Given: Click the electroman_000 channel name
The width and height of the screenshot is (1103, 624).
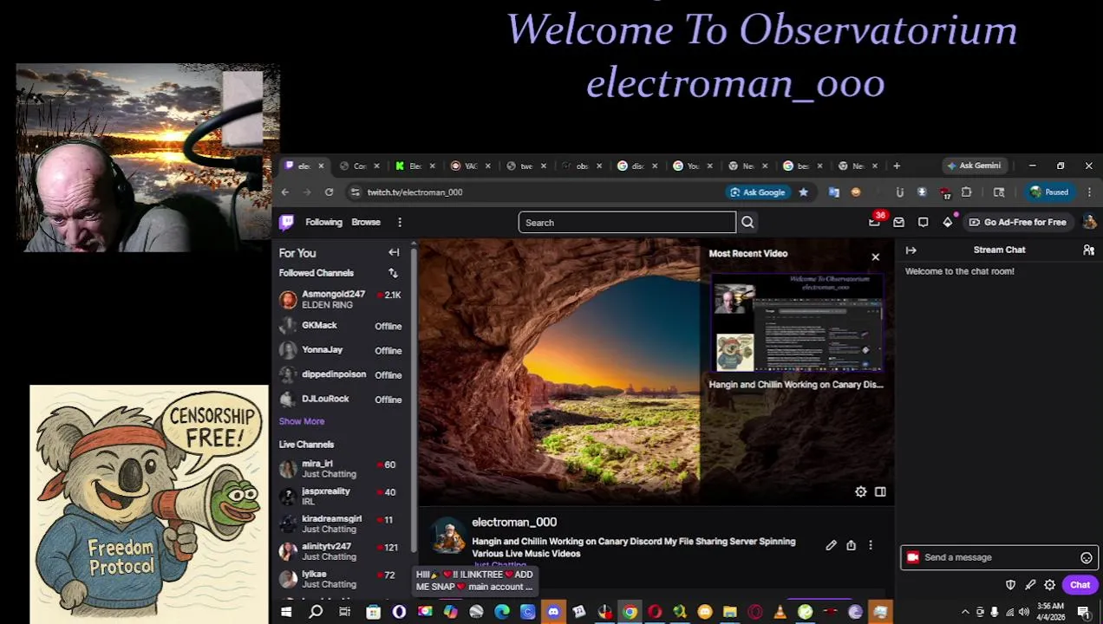Looking at the screenshot, I should tap(514, 523).
